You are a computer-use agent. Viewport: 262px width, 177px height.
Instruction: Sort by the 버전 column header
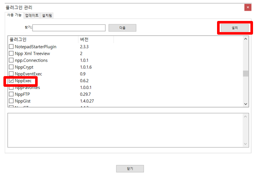click(96, 39)
